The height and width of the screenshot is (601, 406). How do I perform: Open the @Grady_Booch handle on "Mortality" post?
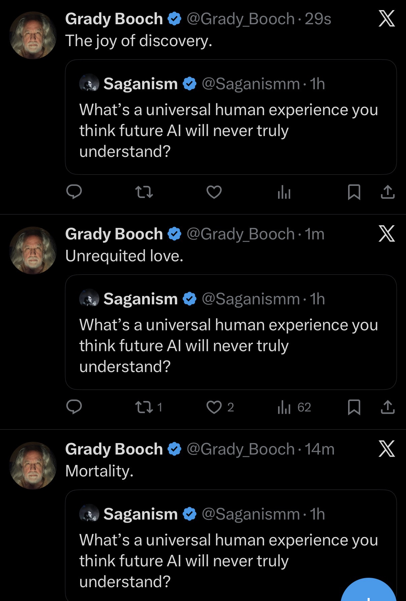(x=240, y=449)
